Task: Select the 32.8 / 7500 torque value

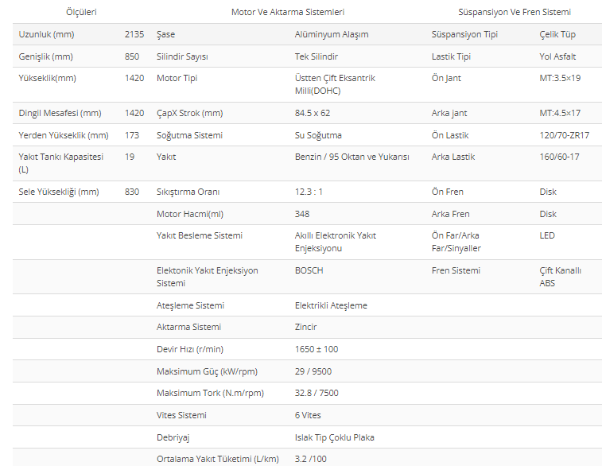Action: point(317,393)
